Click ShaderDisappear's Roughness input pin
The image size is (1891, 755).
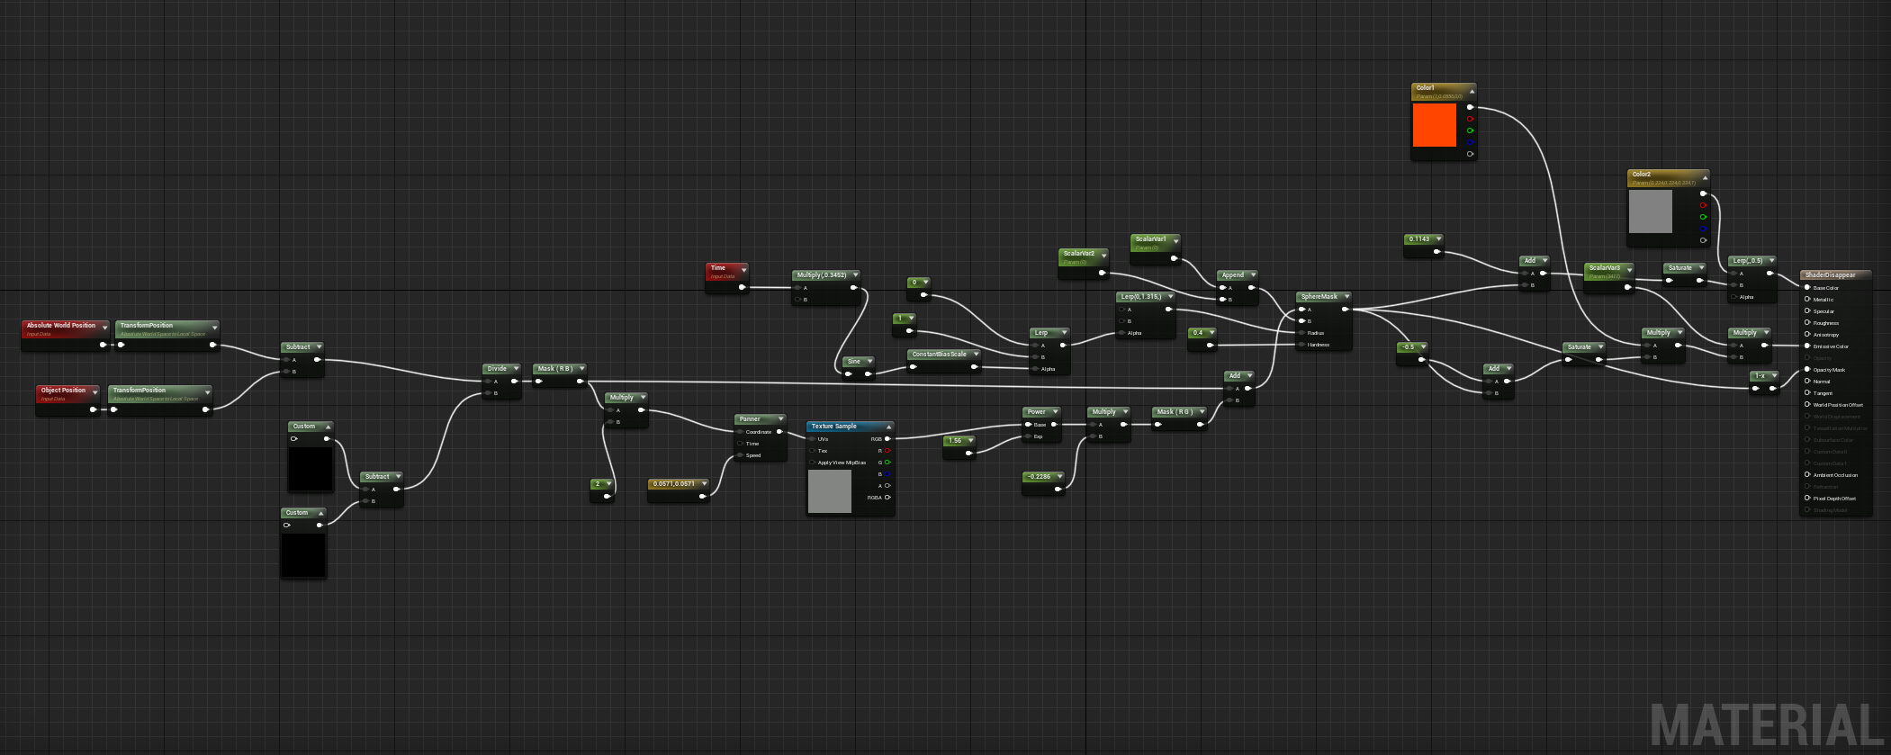click(1807, 323)
